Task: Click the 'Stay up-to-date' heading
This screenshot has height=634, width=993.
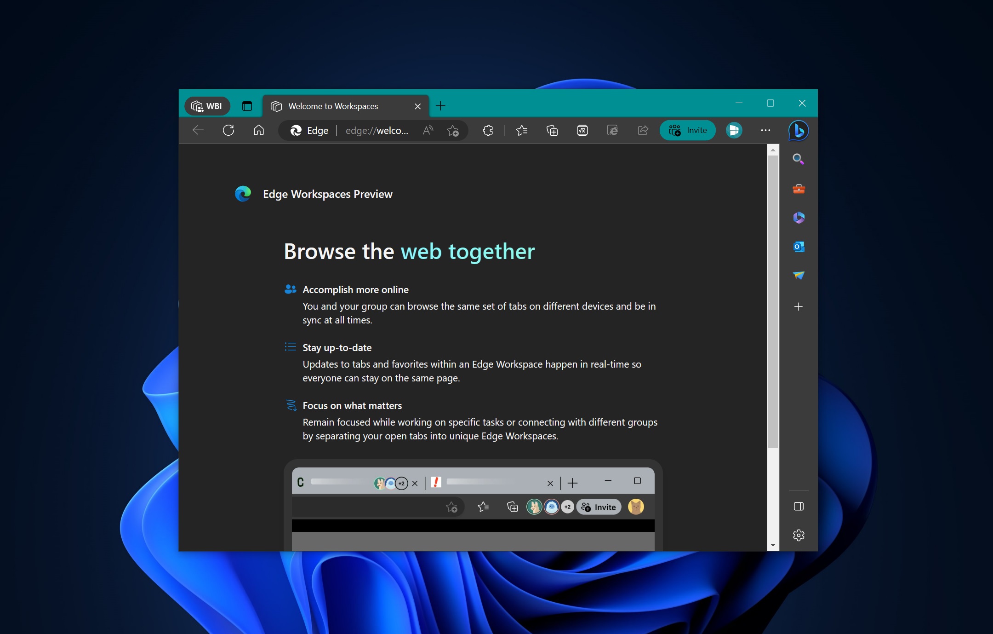Action: point(337,348)
